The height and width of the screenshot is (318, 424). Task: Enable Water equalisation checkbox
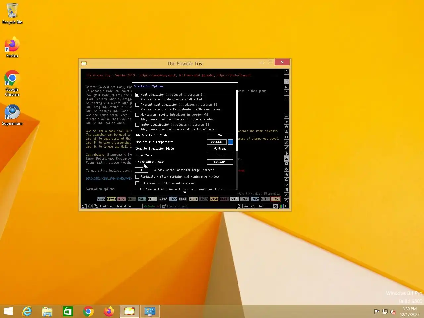137,125
